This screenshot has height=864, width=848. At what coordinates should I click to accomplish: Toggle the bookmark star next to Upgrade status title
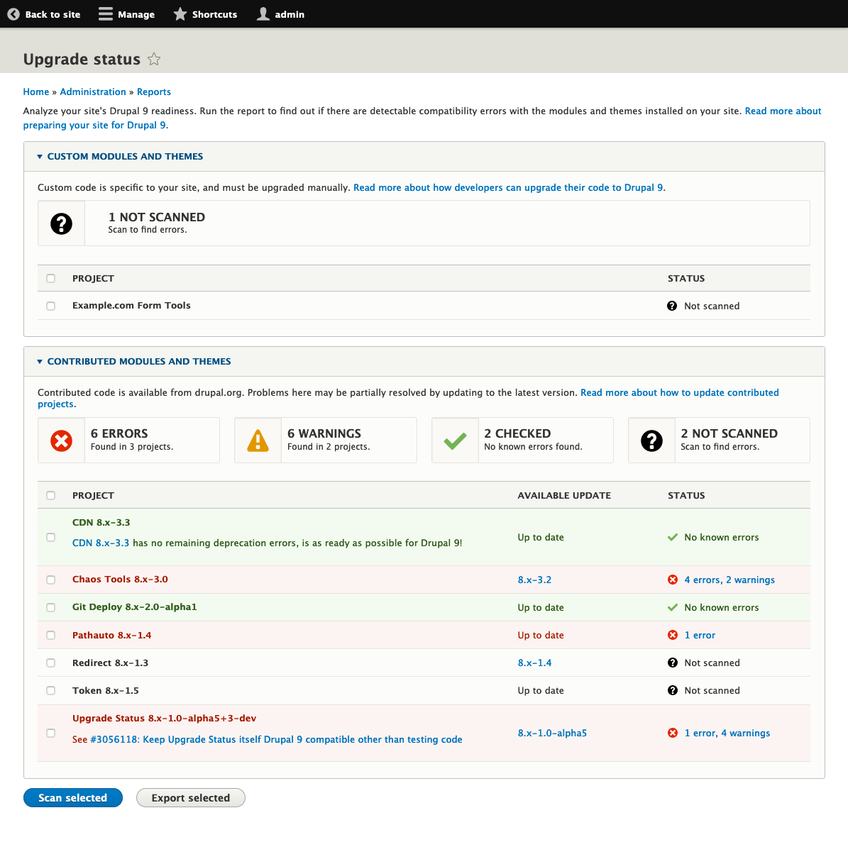point(153,59)
